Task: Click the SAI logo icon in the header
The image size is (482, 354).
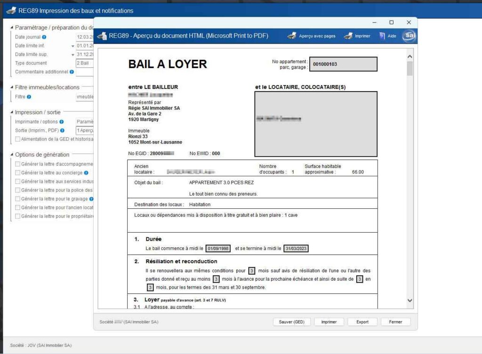Action: click(409, 36)
